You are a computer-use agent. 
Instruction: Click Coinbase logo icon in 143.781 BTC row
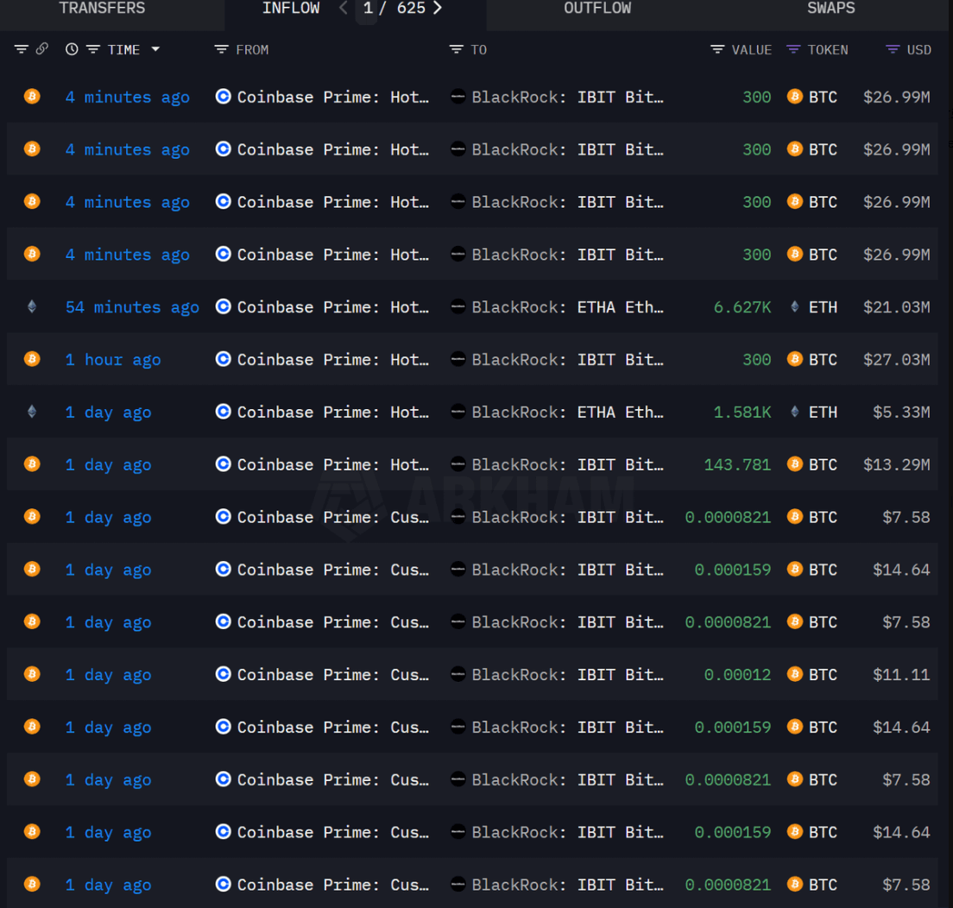pos(223,464)
